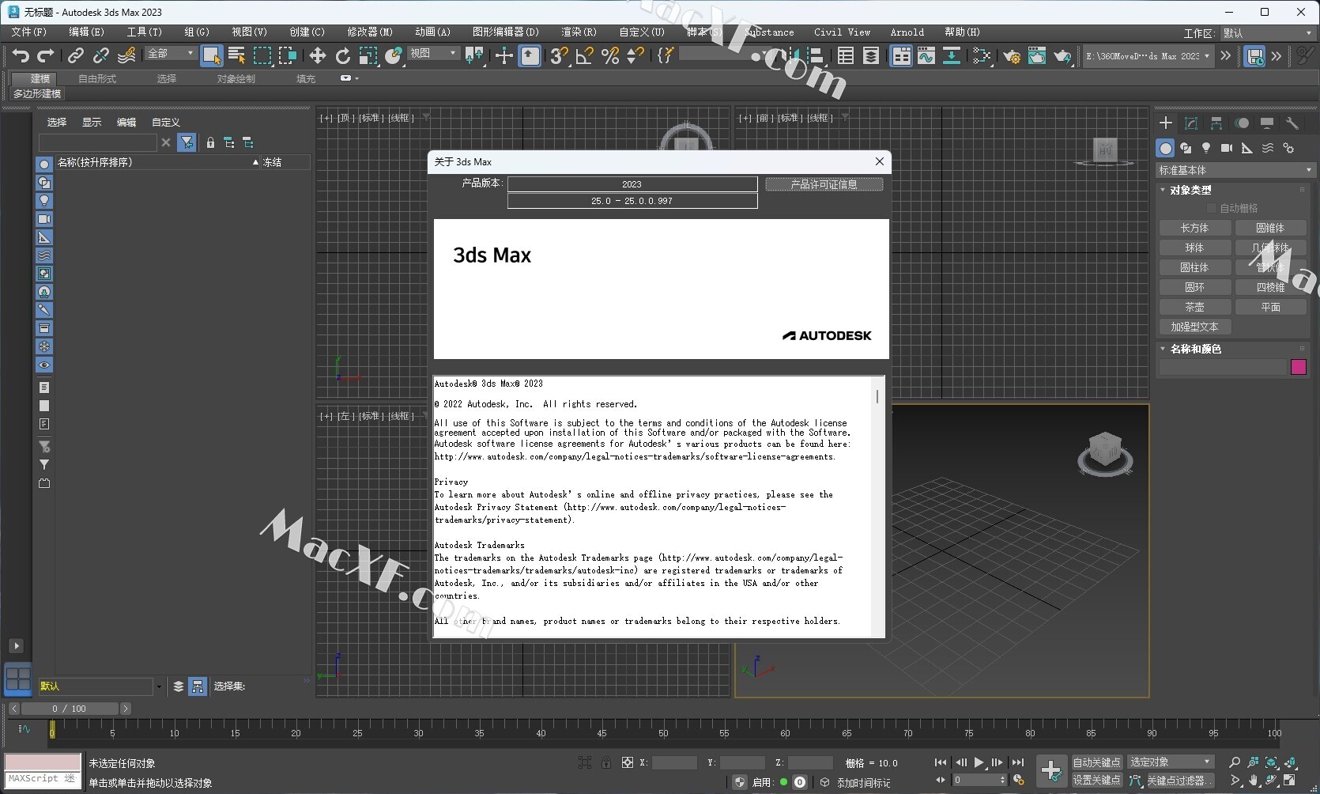Click the Undo arrow in main toolbar
Viewport: 1320px width, 794px height.
pyautogui.click(x=21, y=55)
